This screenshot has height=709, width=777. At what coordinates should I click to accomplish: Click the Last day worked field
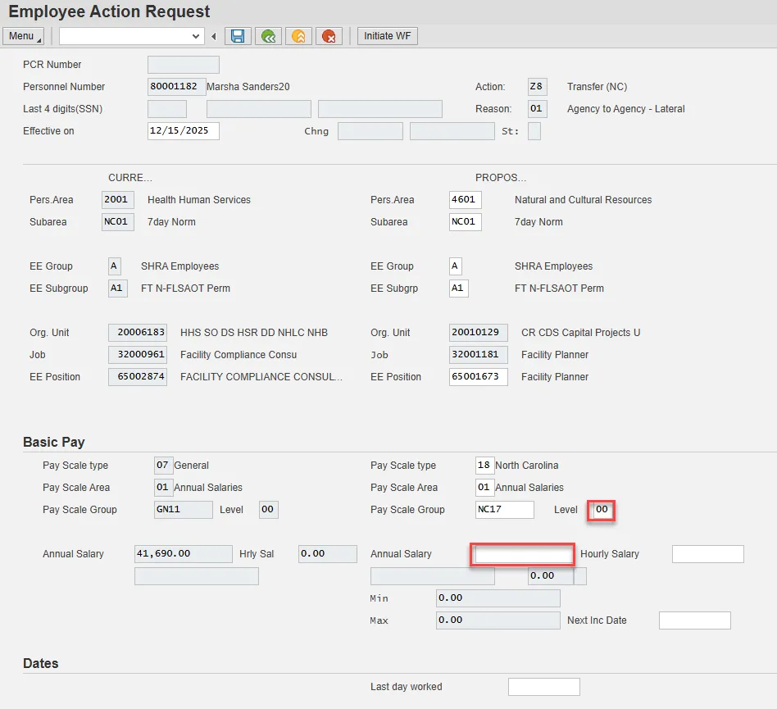(x=543, y=687)
